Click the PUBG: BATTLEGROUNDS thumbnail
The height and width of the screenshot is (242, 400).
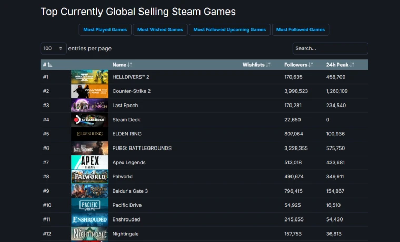89,148
